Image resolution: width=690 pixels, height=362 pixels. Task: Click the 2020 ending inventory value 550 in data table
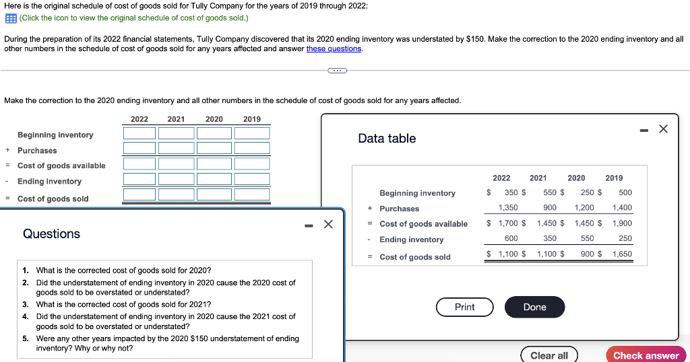point(587,239)
